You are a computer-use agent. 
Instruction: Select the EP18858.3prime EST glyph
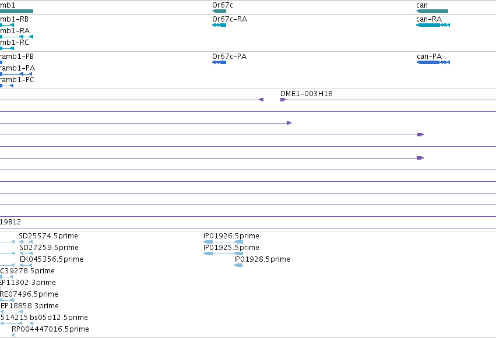click(12, 312)
